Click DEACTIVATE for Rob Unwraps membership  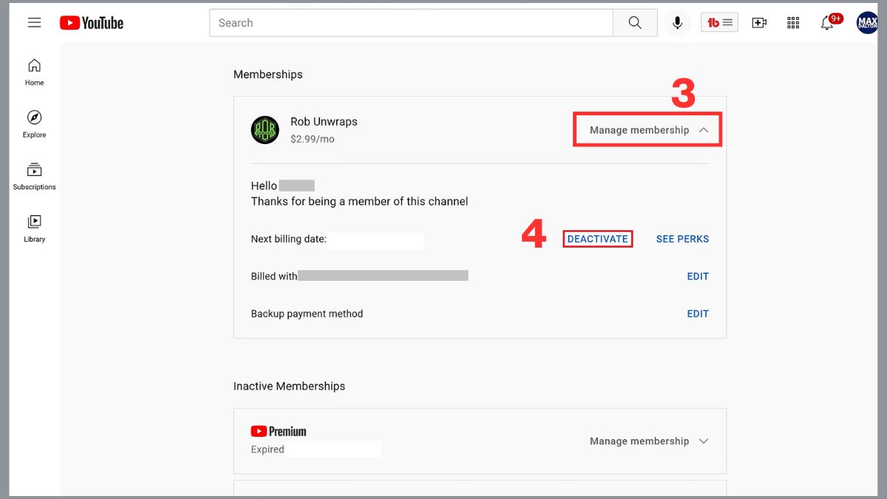click(x=597, y=239)
